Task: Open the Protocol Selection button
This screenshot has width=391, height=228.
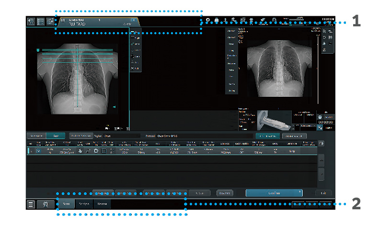Action: 81,136
